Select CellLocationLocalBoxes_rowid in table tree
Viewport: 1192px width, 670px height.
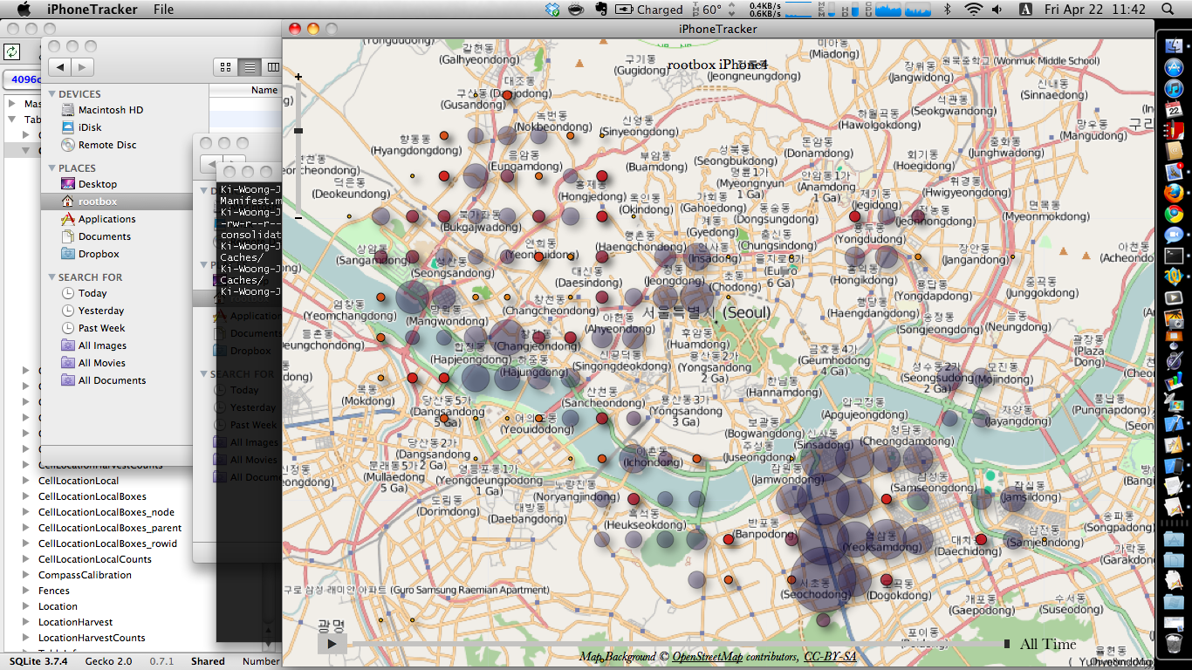(107, 544)
